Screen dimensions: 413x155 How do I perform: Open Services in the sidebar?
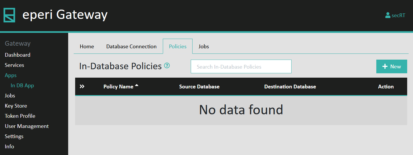pyautogui.click(x=15, y=65)
